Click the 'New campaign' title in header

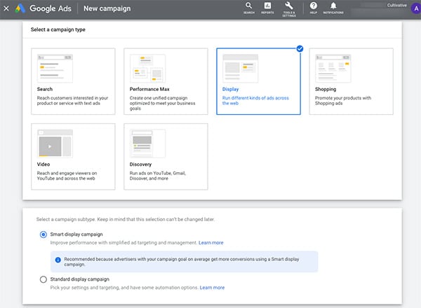107,8
